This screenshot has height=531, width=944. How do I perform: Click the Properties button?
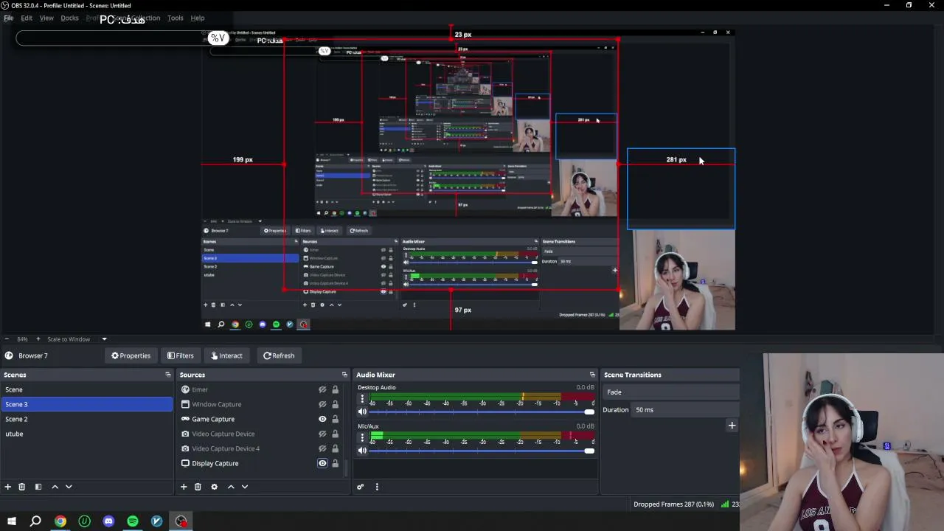[131, 355]
